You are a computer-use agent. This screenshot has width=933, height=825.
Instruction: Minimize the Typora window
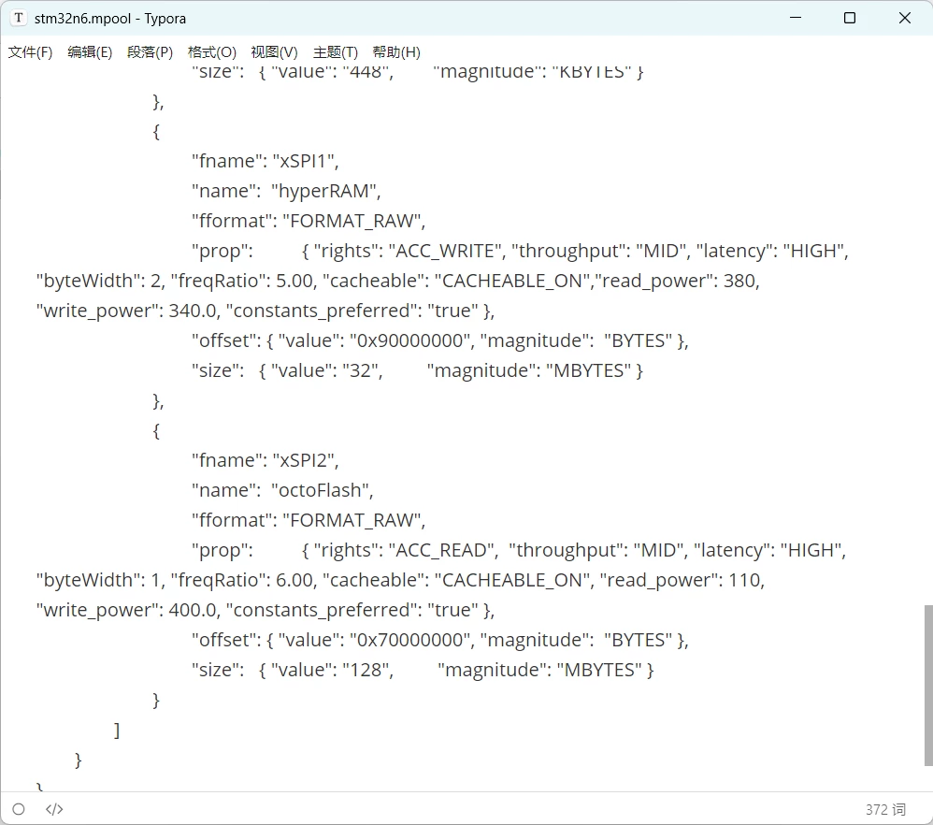(x=796, y=18)
